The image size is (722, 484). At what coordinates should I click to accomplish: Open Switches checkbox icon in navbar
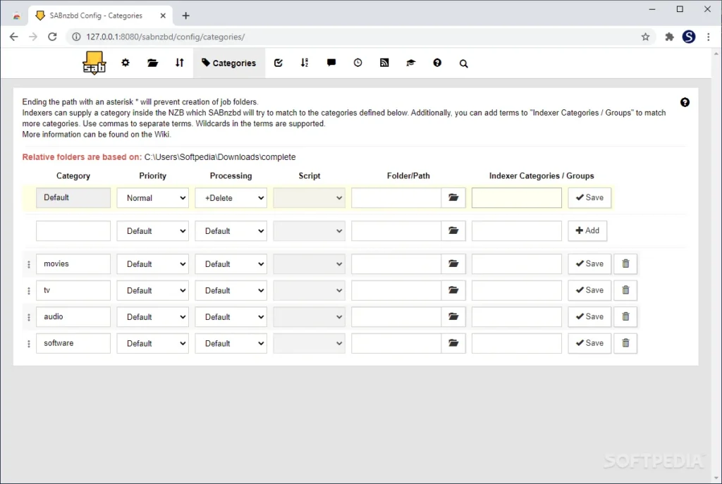278,63
